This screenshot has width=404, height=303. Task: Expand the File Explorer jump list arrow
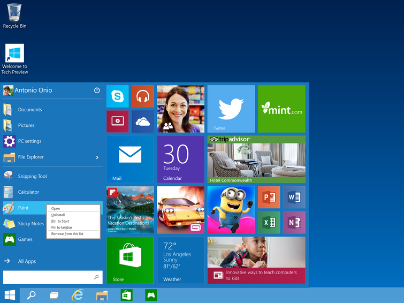pos(97,157)
